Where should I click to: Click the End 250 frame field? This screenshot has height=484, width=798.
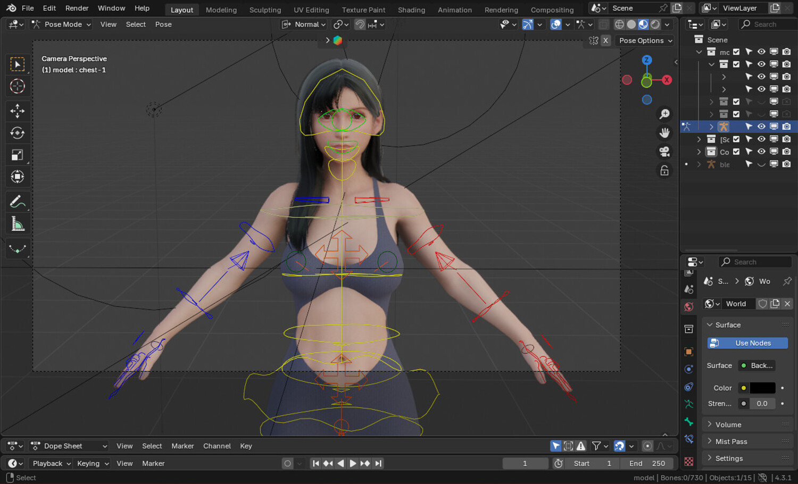(x=647, y=463)
